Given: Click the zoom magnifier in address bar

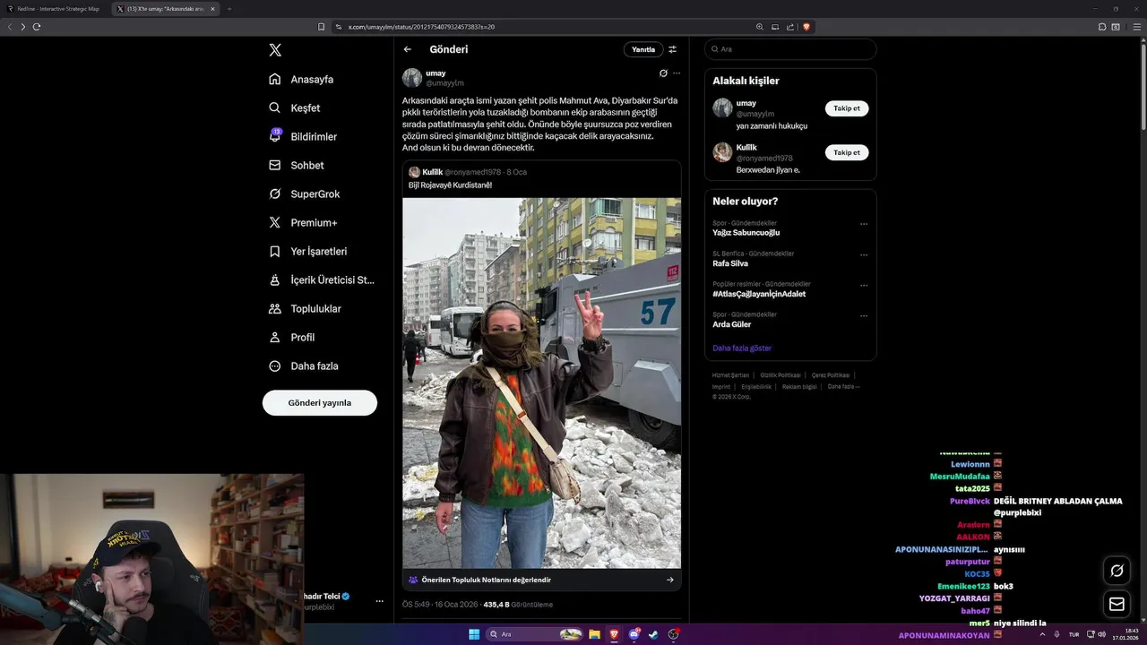Looking at the screenshot, I should pyautogui.click(x=762, y=27).
